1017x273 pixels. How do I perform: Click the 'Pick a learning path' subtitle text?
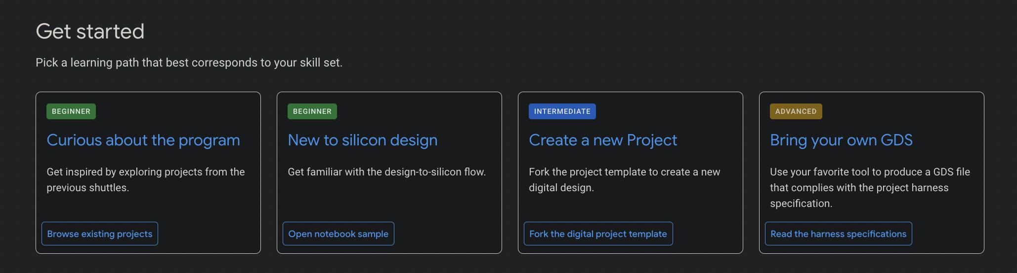(189, 63)
